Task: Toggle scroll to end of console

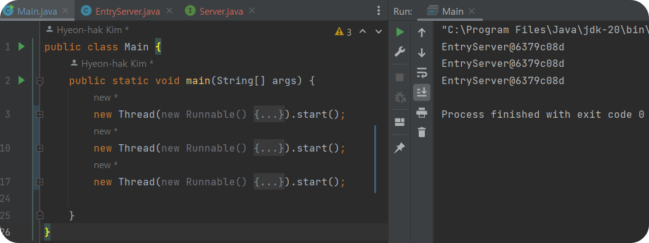Action: pos(422,93)
